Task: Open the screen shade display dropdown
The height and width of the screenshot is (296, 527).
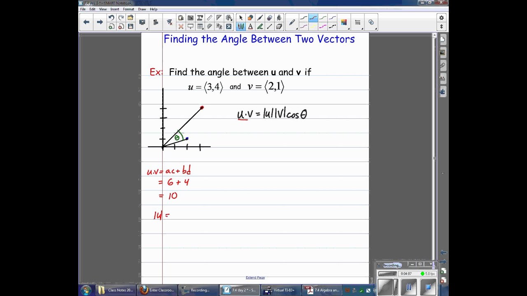Action: tap(142, 22)
